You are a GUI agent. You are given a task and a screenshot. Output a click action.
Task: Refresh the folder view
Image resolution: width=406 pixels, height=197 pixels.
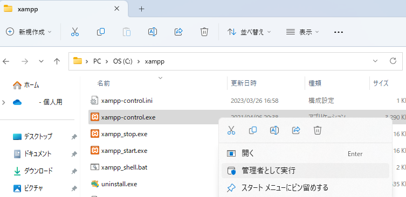coord(393,61)
